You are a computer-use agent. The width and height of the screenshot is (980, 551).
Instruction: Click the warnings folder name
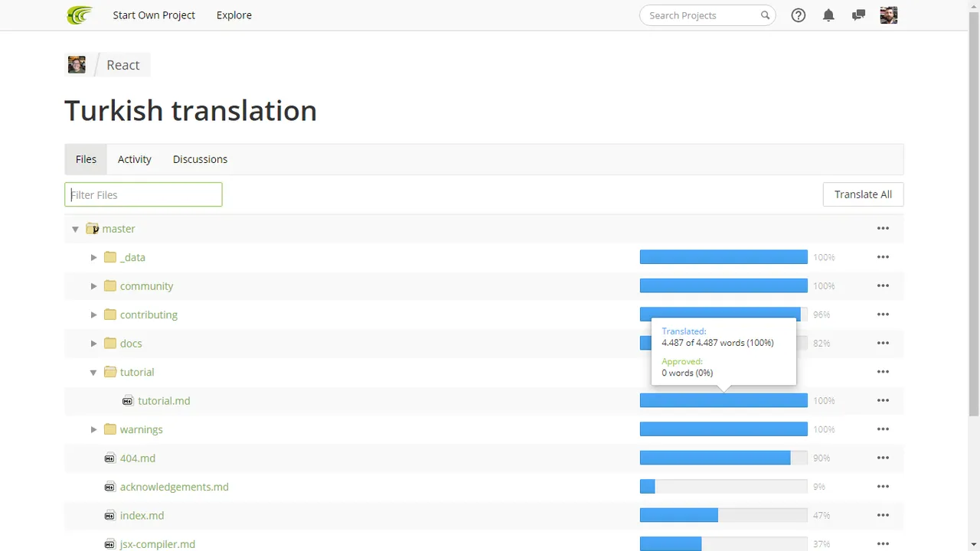(142, 429)
